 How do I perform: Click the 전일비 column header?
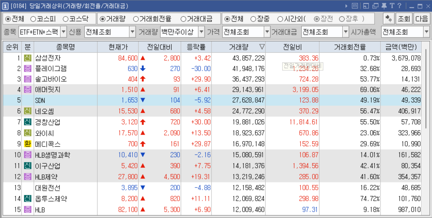pos(292,47)
